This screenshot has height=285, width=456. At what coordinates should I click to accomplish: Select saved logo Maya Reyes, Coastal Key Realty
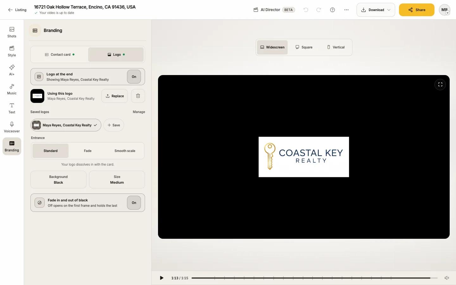(x=66, y=125)
